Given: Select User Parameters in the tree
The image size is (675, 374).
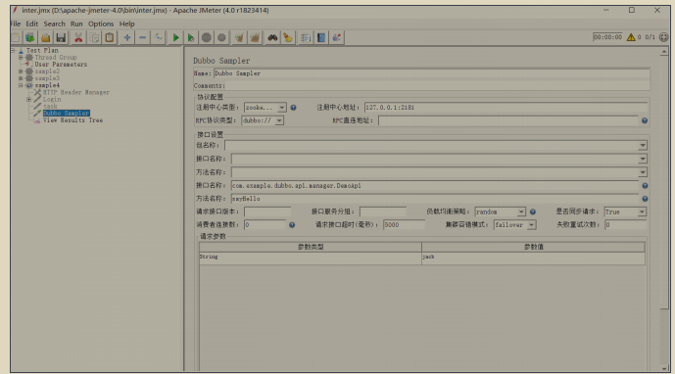Looking at the screenshot, I should tap(61, 65).
